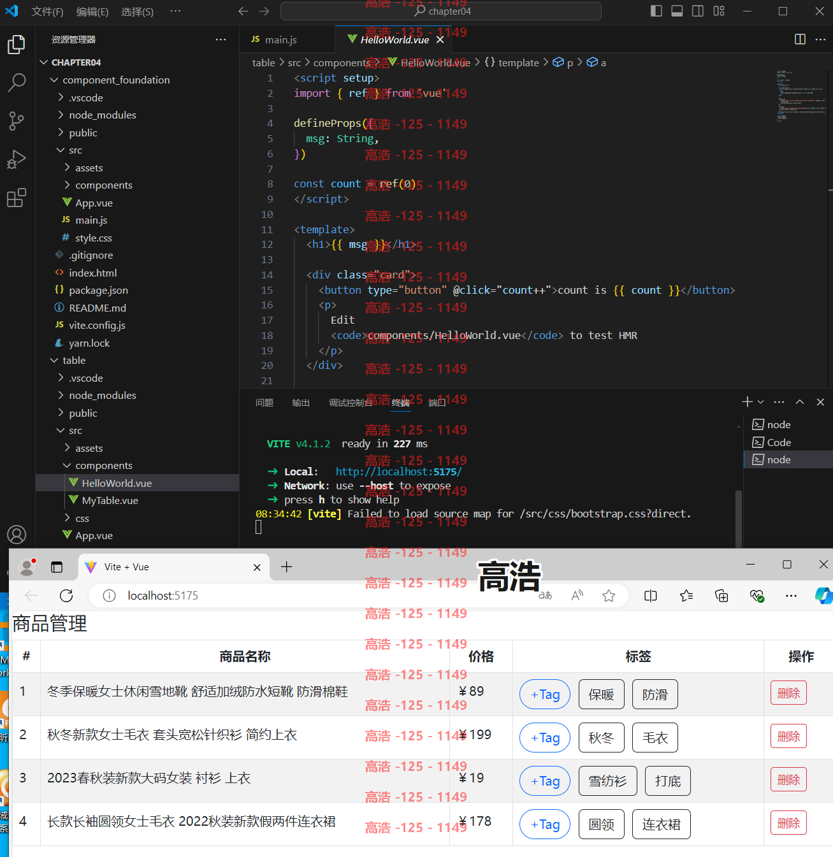Add this page to favorites star

(x=609, y=596)
